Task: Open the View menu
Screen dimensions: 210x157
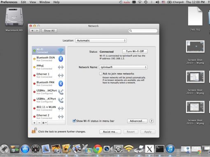Action: click(x=33, y=2)
